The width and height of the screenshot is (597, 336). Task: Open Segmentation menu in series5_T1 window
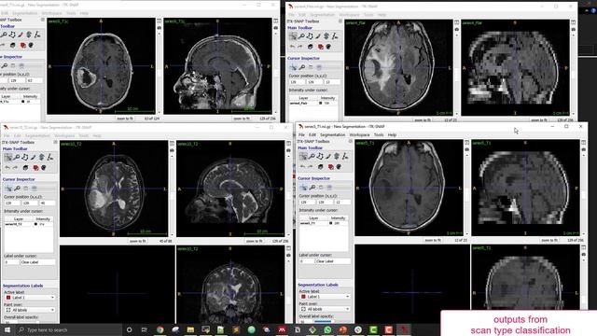click(332, 134)
